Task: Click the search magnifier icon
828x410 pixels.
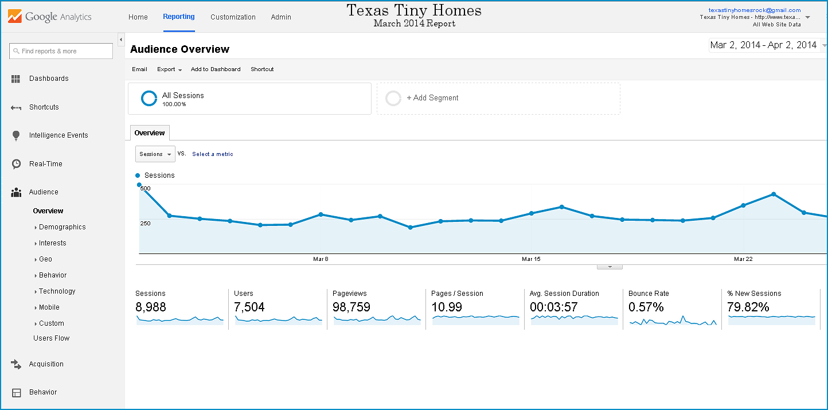Action: point(16,51)
